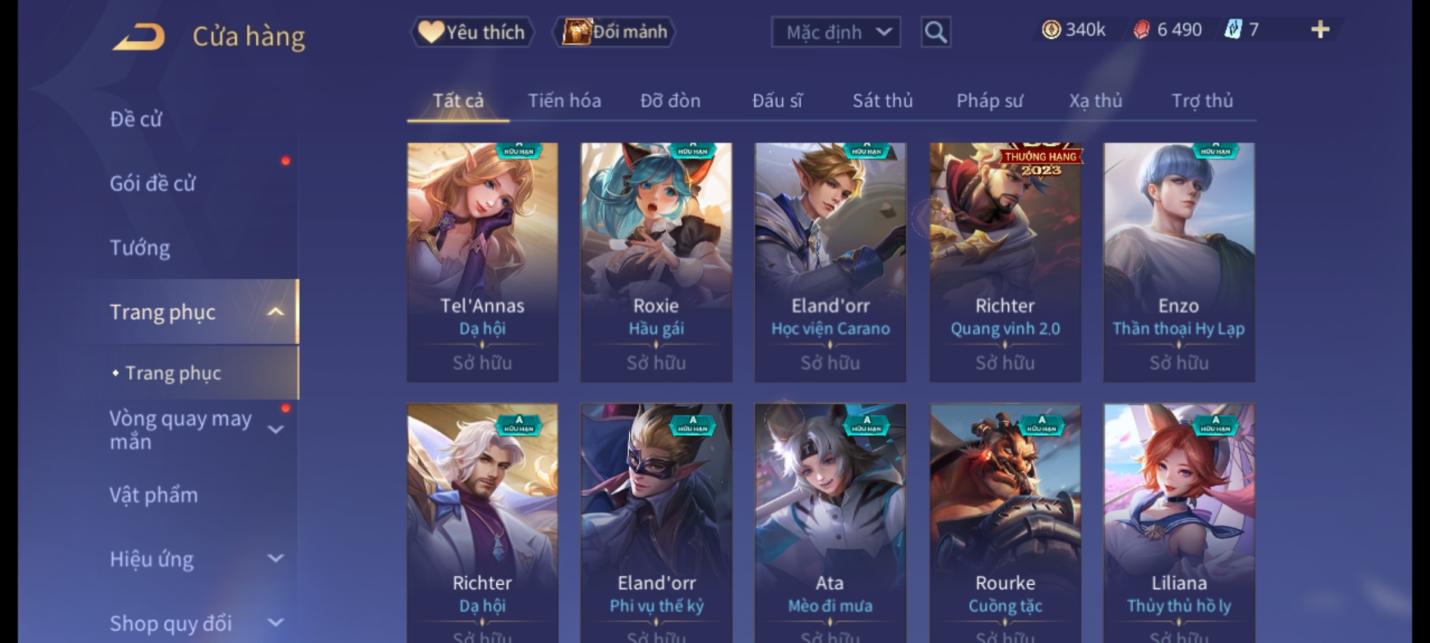Open the Gói đề cử menu item
Image resolution: width=1430 pixels, height=643 pixels.
coord(153,183)
